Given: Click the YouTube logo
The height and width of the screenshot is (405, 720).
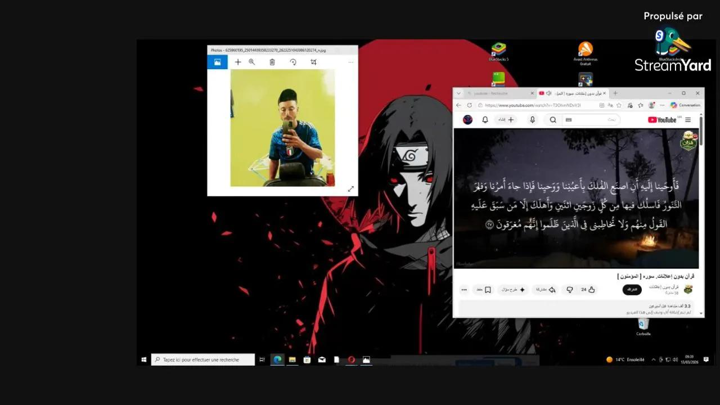Looking at the screenshot, I should coord(662,120).
